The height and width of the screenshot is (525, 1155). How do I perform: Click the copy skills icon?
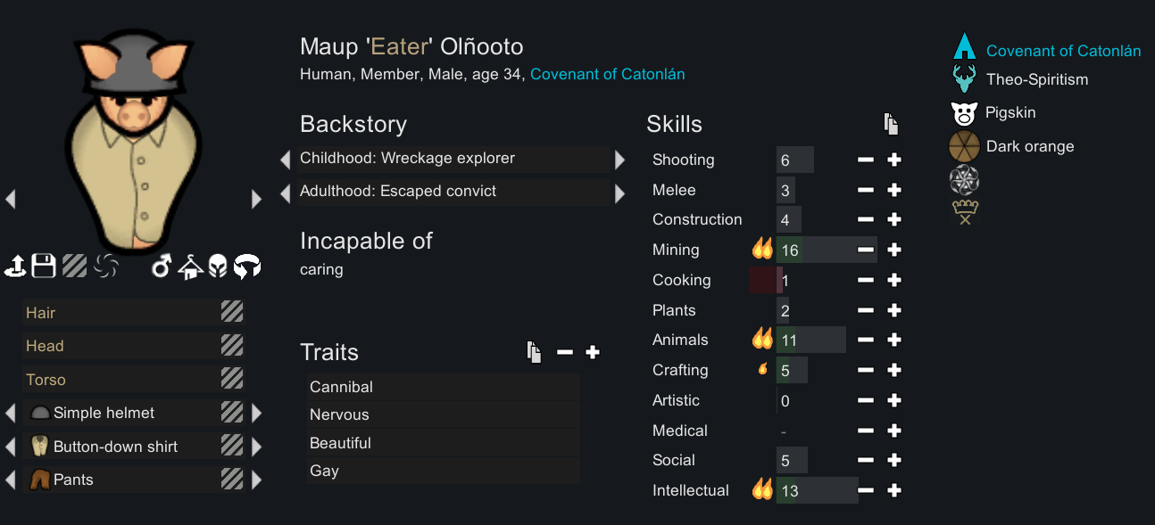891,124
